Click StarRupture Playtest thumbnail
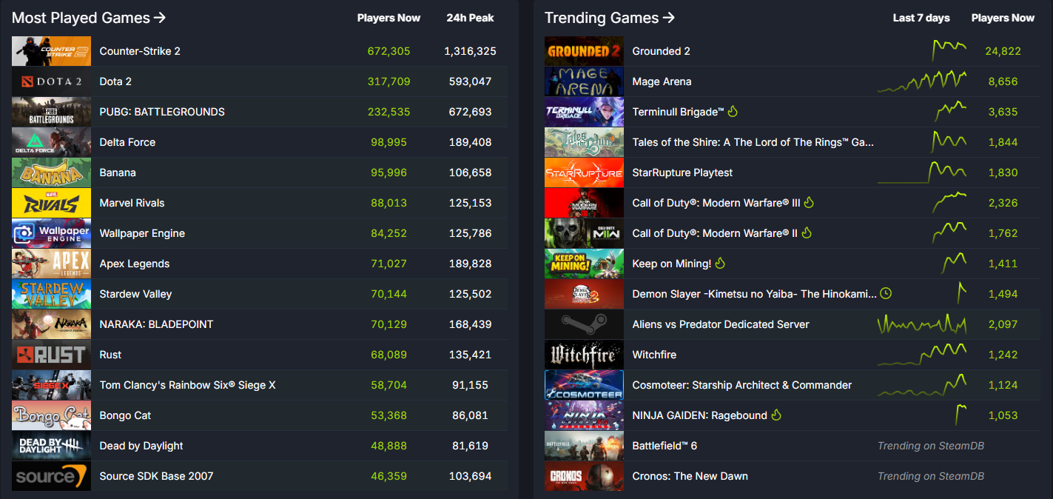The height and width of the screenshot is (499, 1053). (584, 173)
